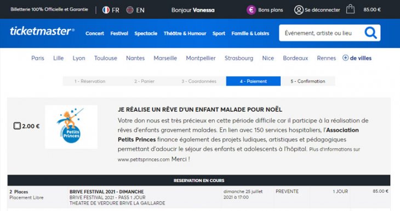Select the Paris city link
This screenshot has height=211, width=400.
[x=38, y=58]
